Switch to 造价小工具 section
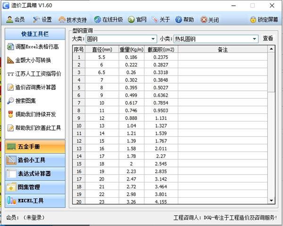 tap(35, 160)
